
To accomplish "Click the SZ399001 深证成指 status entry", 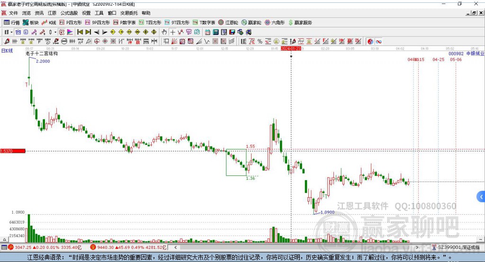I will [x=456, y=247].
